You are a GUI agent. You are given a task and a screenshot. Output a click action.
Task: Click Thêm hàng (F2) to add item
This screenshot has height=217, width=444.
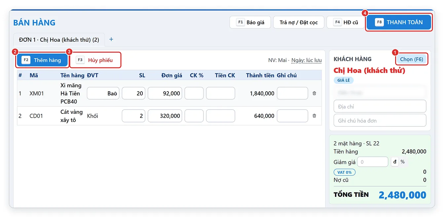(42, 60)
